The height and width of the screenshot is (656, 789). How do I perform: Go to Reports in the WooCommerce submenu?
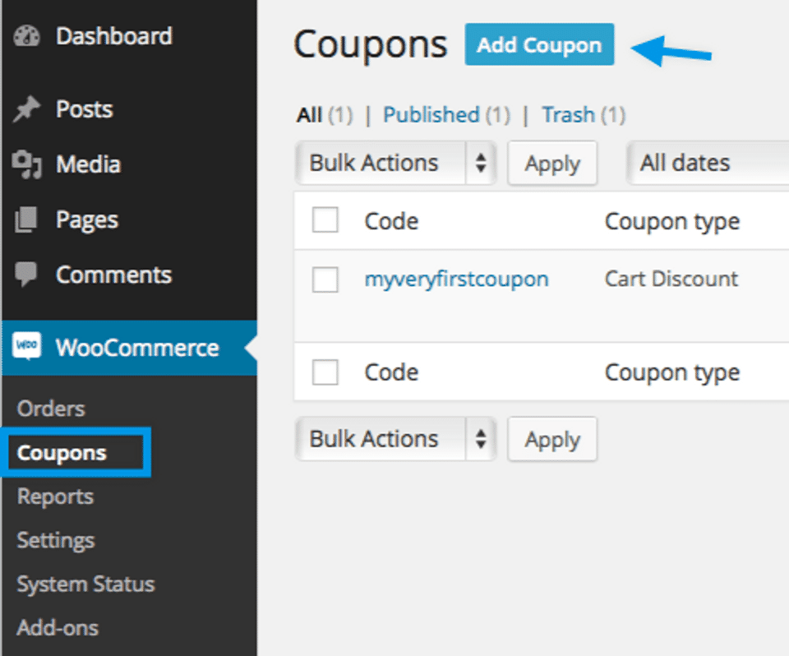tap(55, 497)
